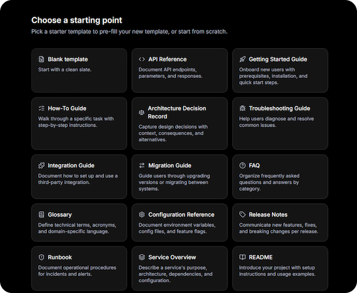This screenshot has width=357, height=293.
Task: Click the Blank template document icon
Action: point(42,59)
